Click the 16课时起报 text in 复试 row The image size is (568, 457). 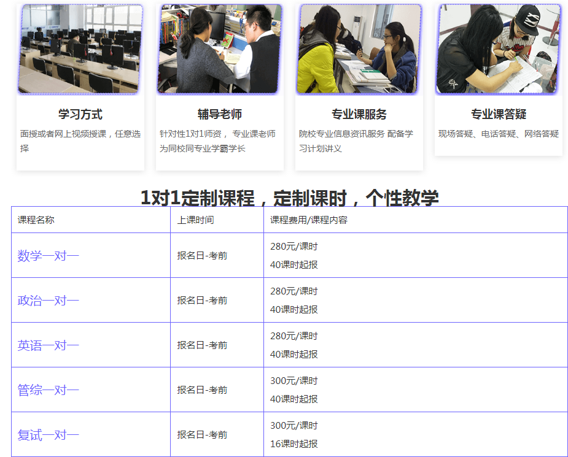point(294,444)
